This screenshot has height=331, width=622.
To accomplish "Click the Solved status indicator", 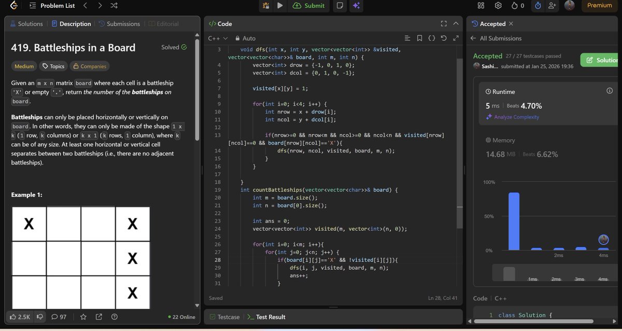I will (x=174, y=47).
